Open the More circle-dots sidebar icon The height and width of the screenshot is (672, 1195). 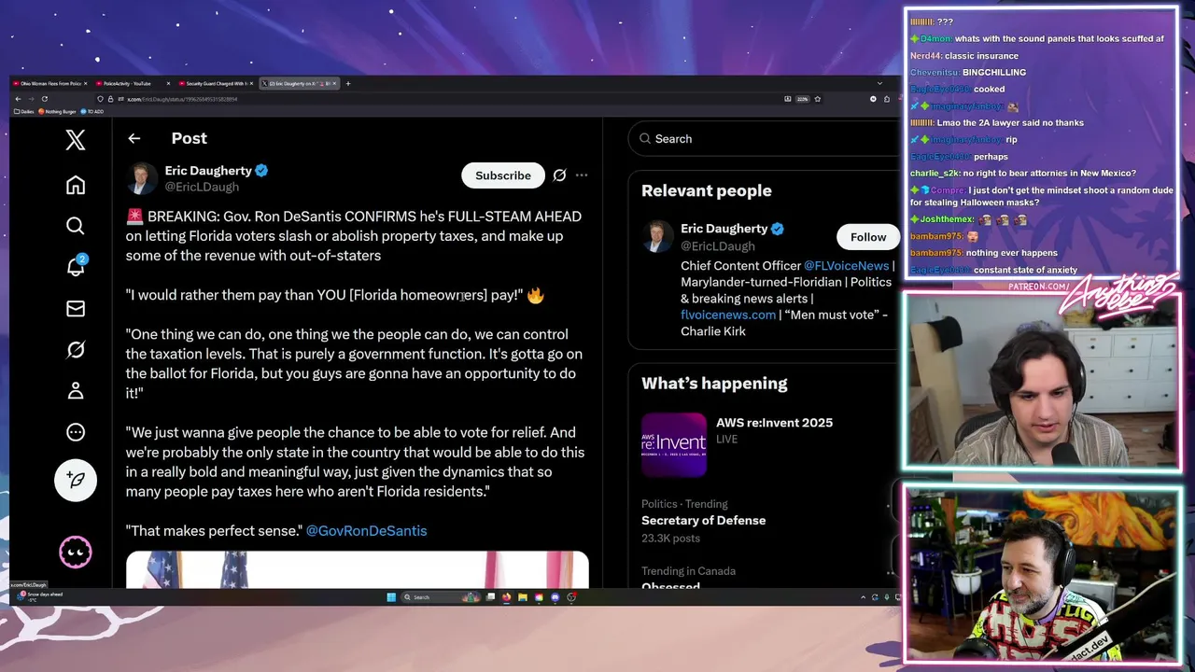point(76,432)
